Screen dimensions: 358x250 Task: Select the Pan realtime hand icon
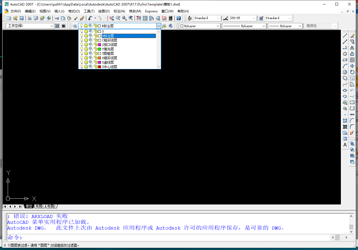[112, 18]
